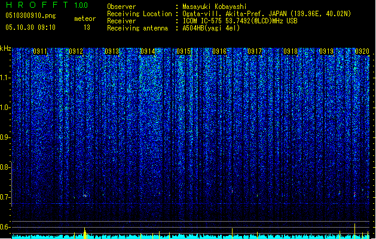The image size is (376, 239).
Task: Click the 'Receiving antenna' field label
Action: coord(137,28)
